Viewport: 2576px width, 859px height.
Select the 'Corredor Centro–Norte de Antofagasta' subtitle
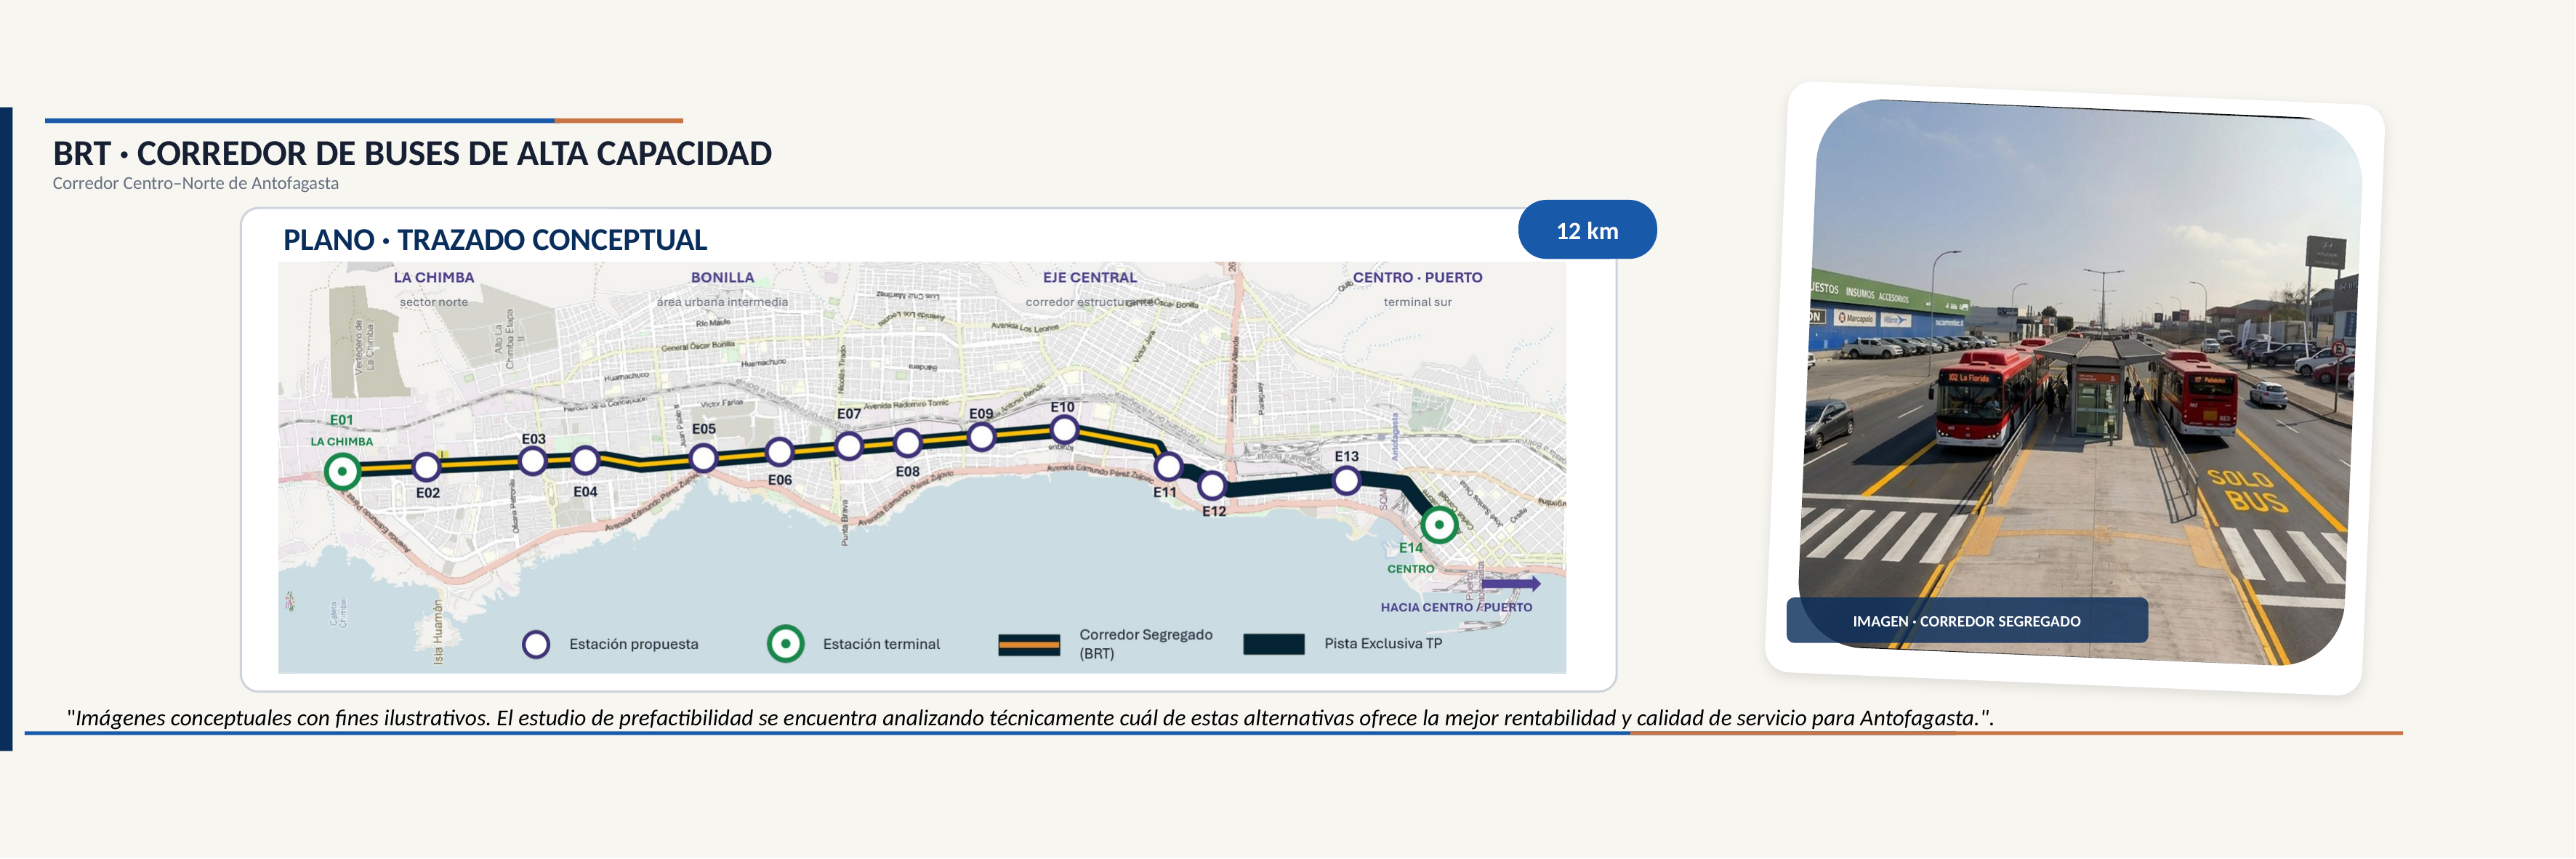coord(196,184)
